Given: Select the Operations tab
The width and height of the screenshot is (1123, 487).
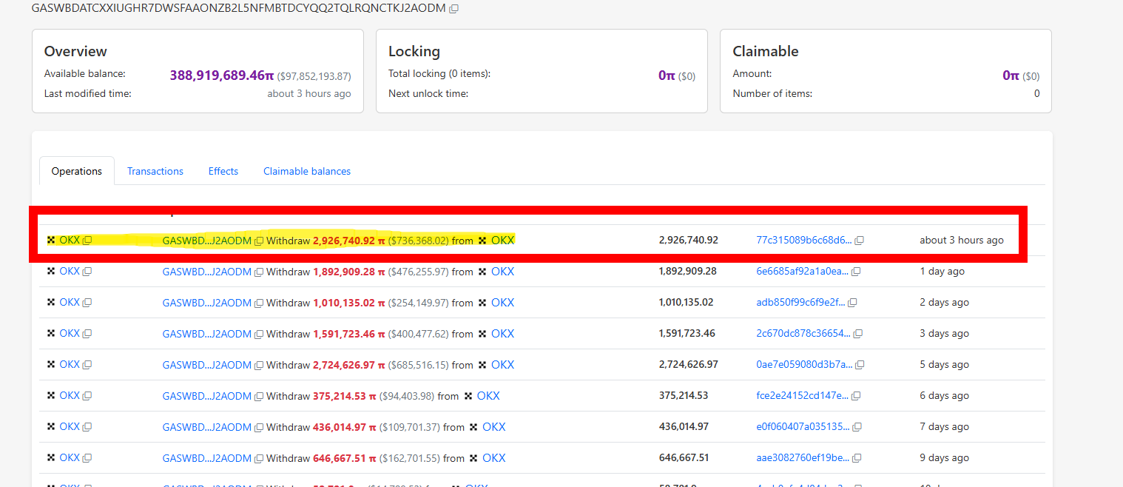Looking at the screenshot, I should click(76, 171).
